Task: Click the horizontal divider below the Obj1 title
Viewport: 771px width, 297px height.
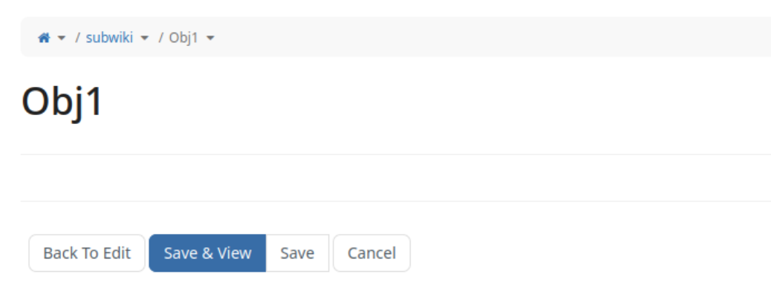Action: (x=371, y=154)
